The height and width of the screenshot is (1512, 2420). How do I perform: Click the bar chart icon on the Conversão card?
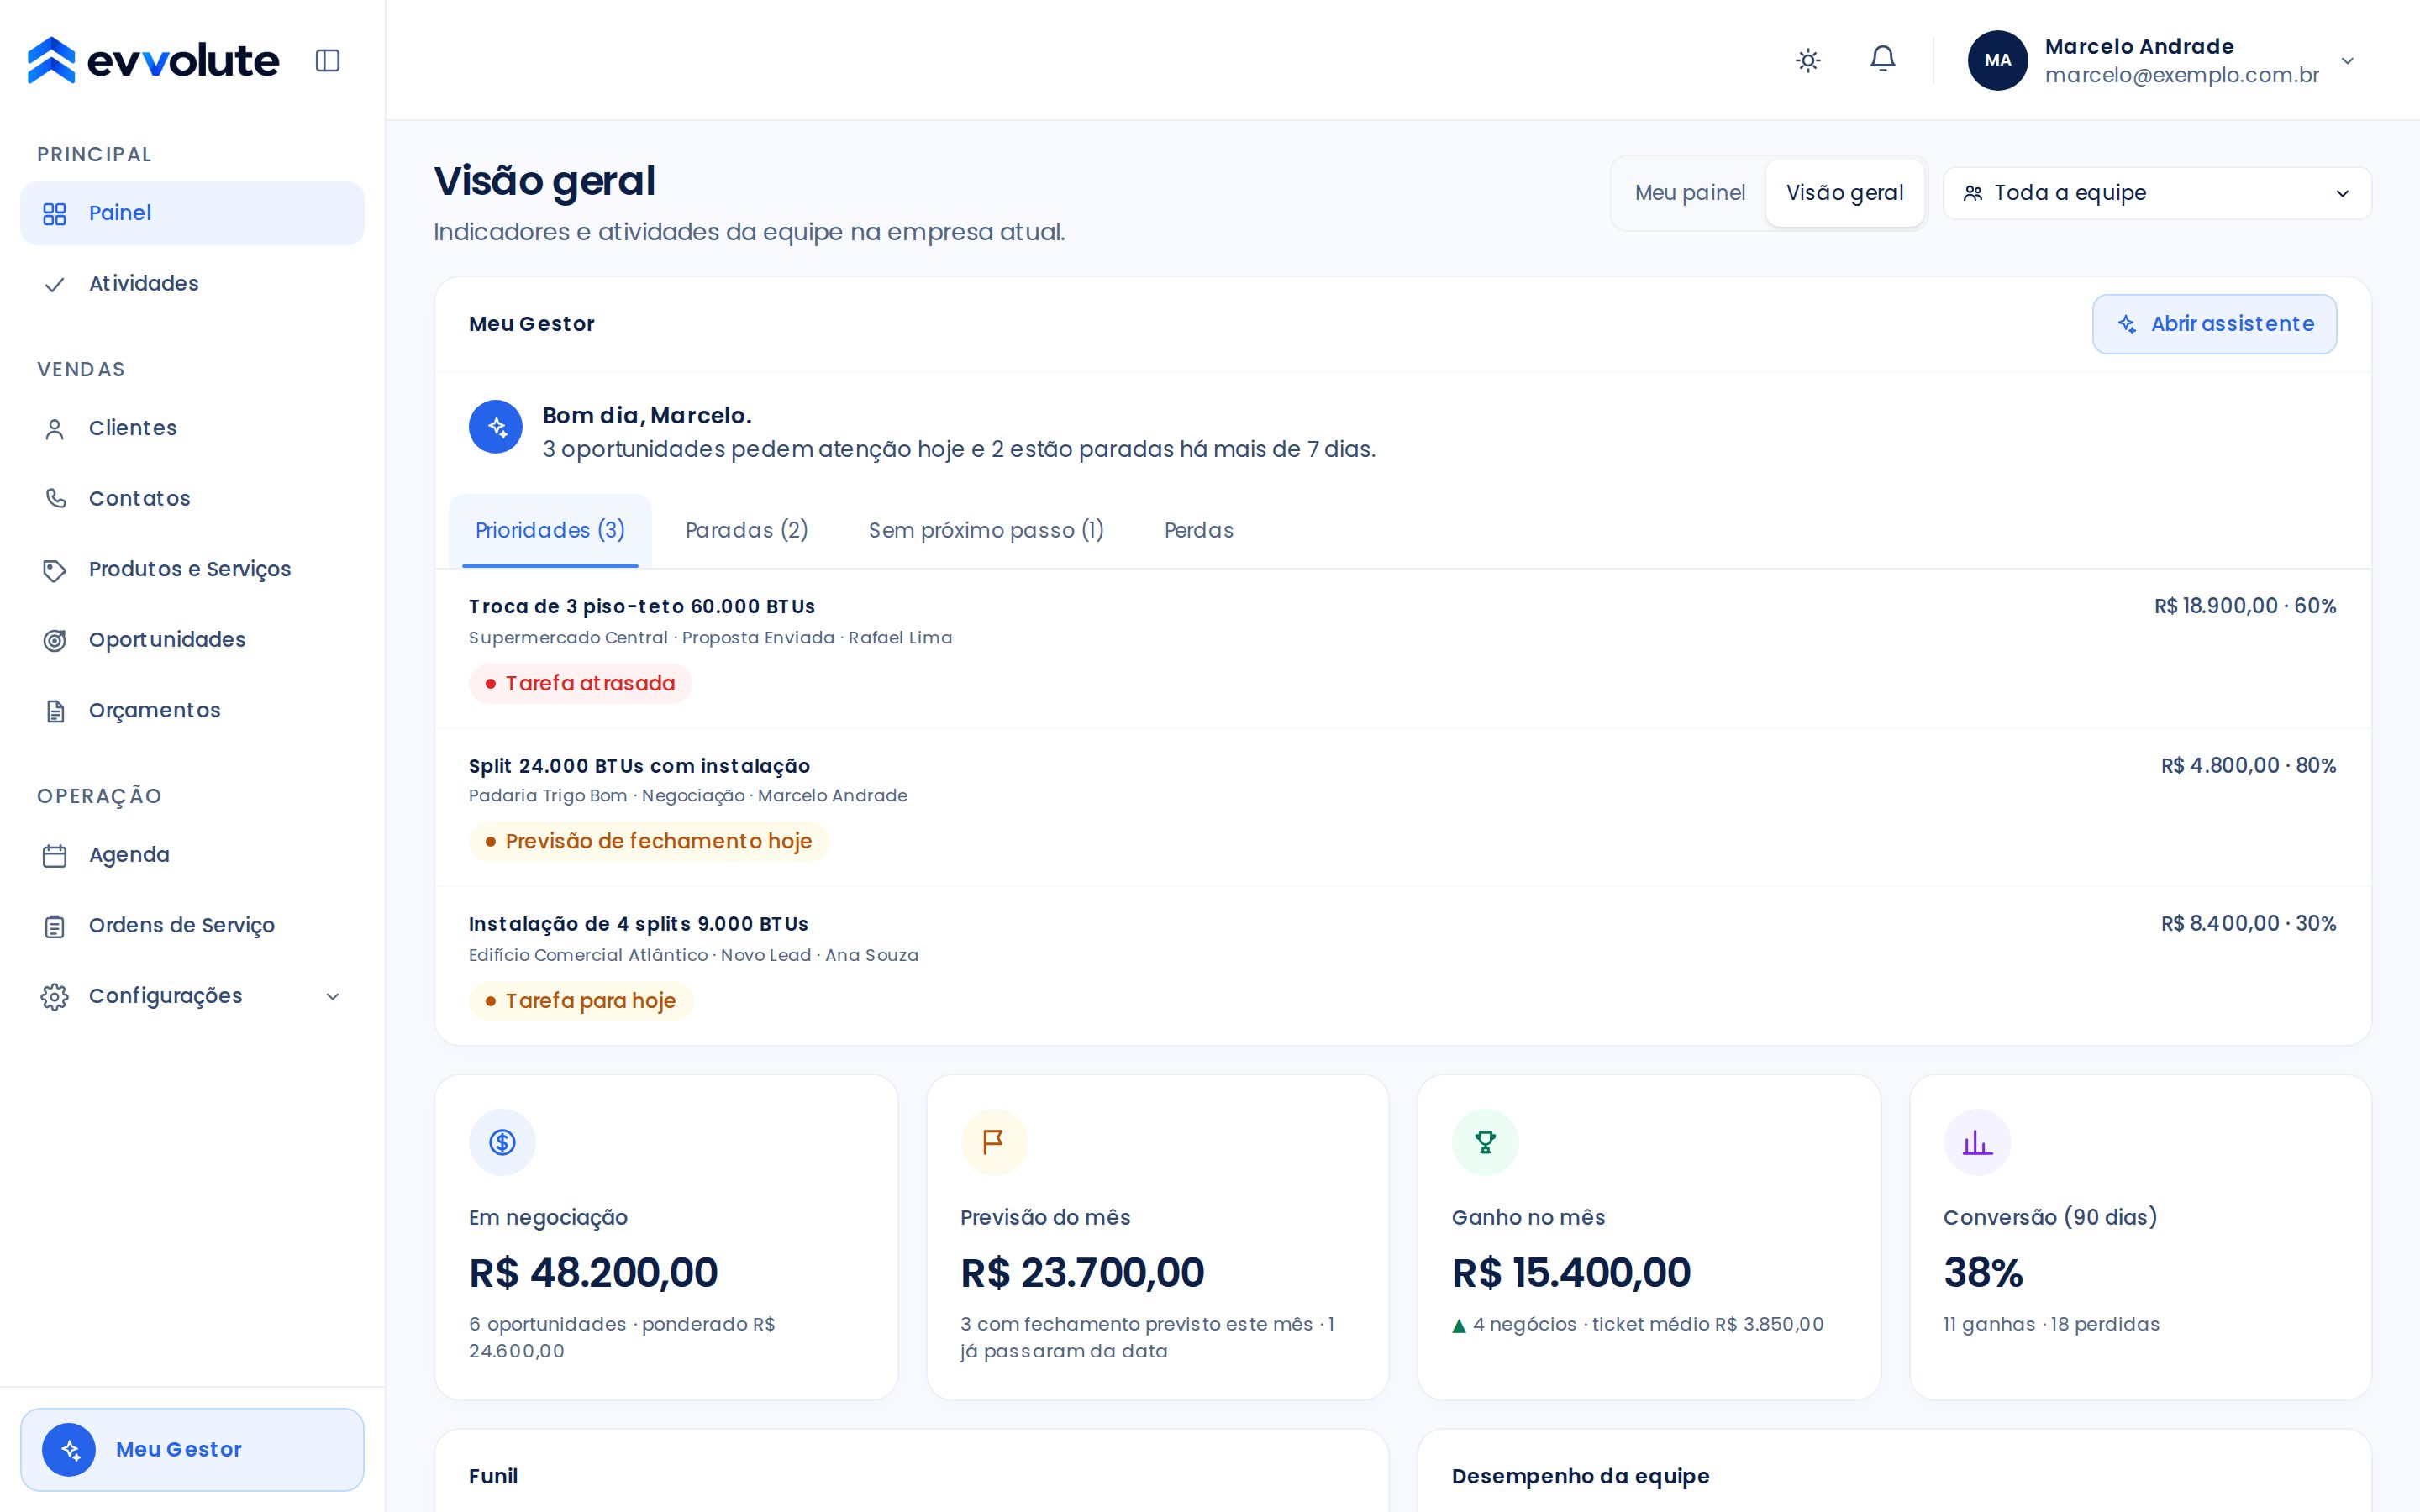point(1977,1142)
